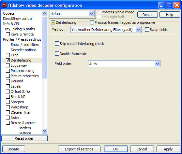Click the sidebar scroll-down arrow
The width and height of the screenshot is (182, 154).
click(x=45, y=131)
